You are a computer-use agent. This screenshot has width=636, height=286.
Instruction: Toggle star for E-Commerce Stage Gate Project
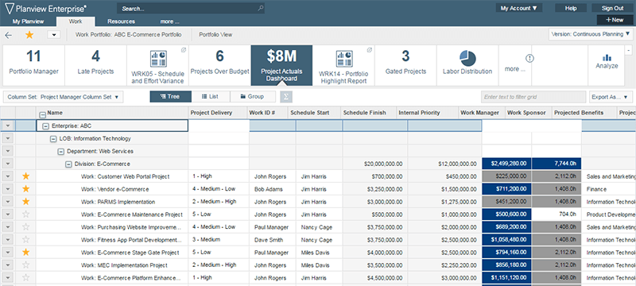(26, 253)
